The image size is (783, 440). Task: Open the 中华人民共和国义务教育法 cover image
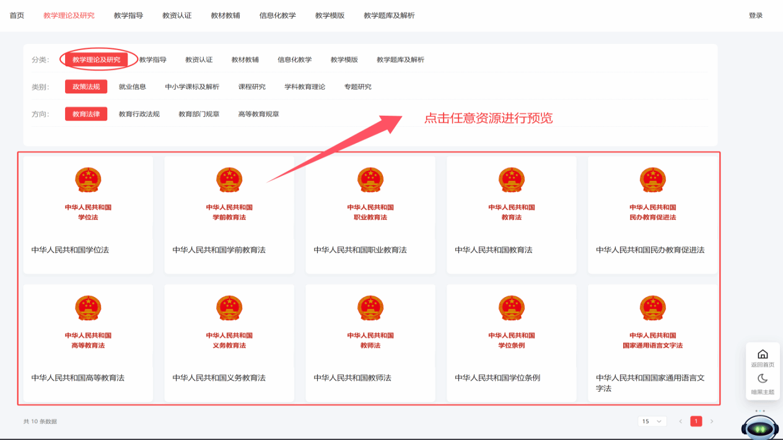point(229,322)
